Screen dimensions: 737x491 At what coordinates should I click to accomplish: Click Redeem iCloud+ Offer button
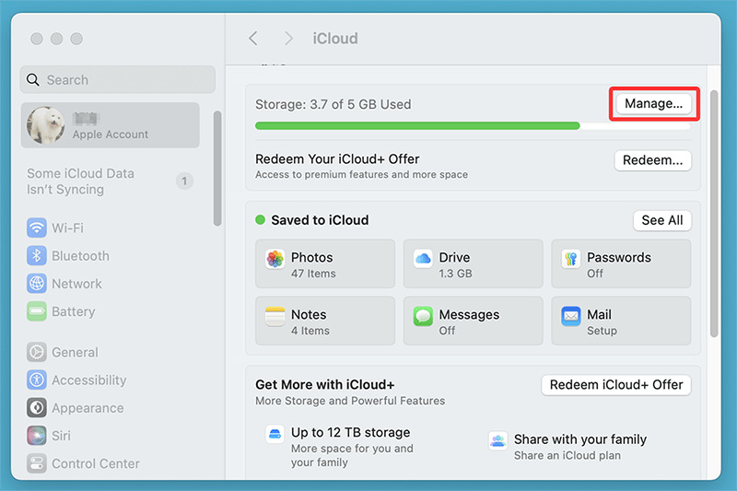point(616,385)
